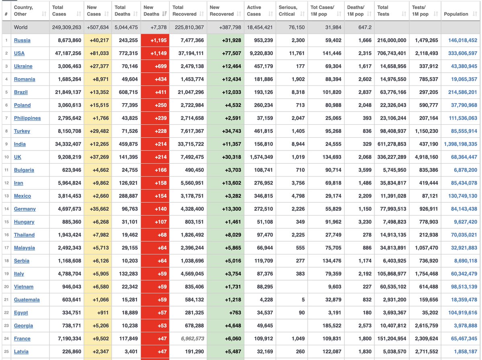Open the Philippines country link
The image size is (482, 360).
27,118
